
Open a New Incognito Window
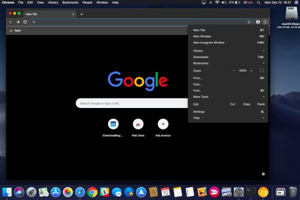click(228, 42)
